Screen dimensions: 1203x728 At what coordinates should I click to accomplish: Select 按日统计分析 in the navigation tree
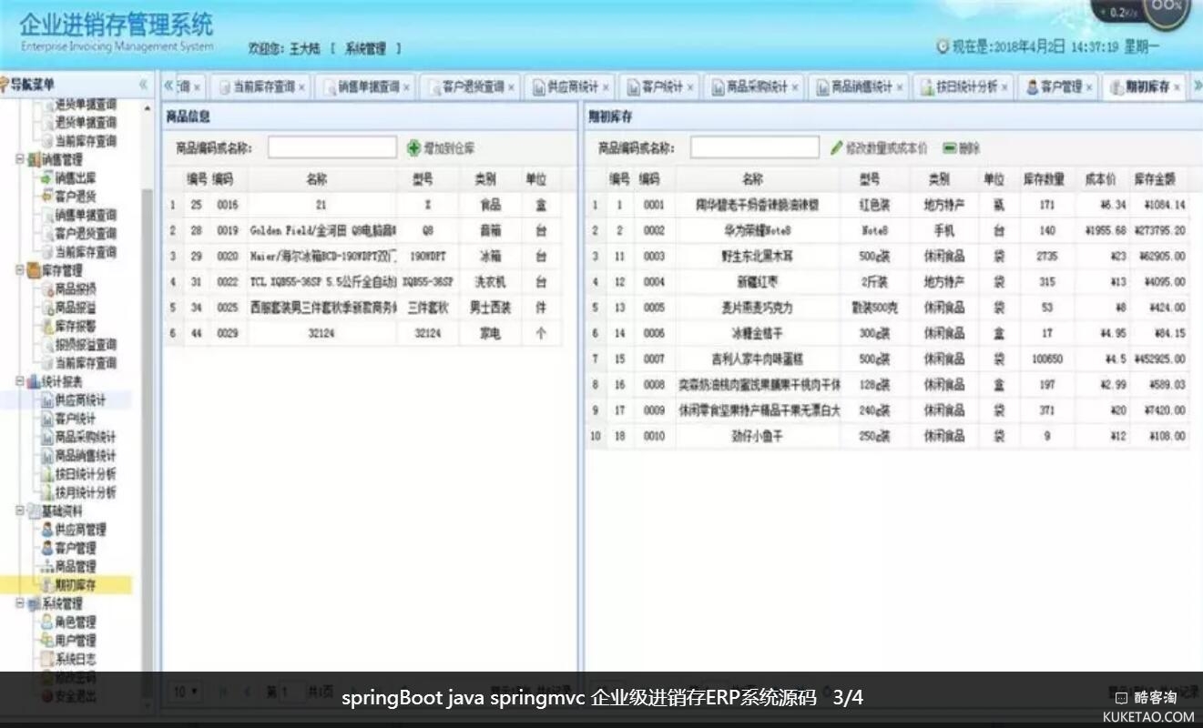coord(85,474)
